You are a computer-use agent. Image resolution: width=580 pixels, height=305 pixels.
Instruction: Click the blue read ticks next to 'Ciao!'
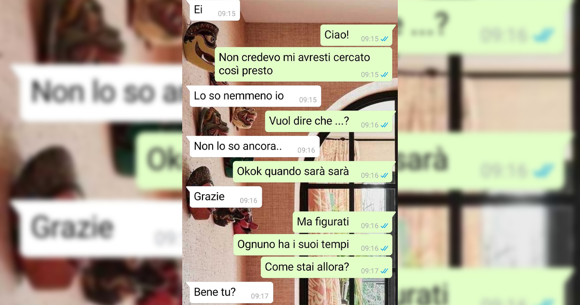[384, 39]
